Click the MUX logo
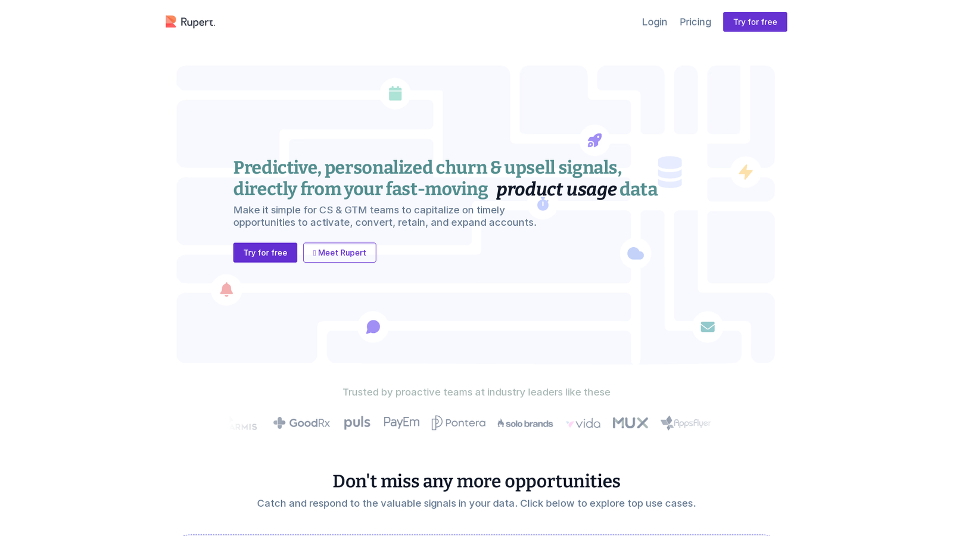This screenshot has height=536, width=953. (x=630, y=423)
